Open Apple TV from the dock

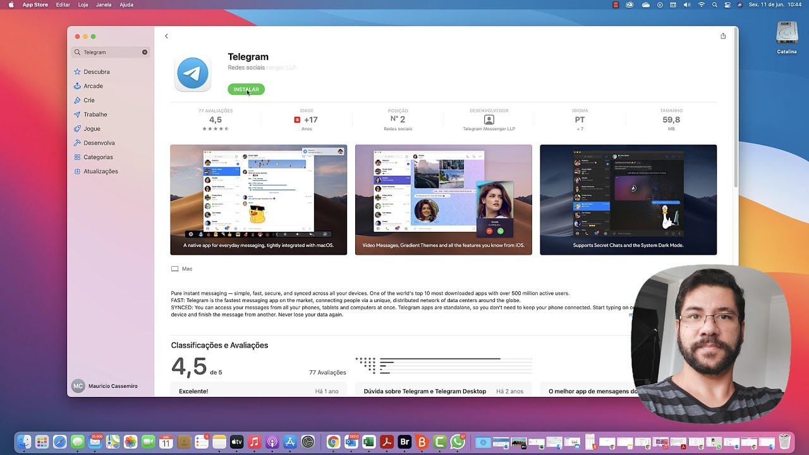pos(237,442)
